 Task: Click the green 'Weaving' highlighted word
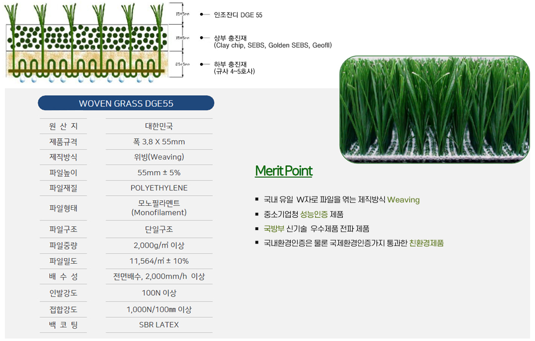[x=403, y=200]
